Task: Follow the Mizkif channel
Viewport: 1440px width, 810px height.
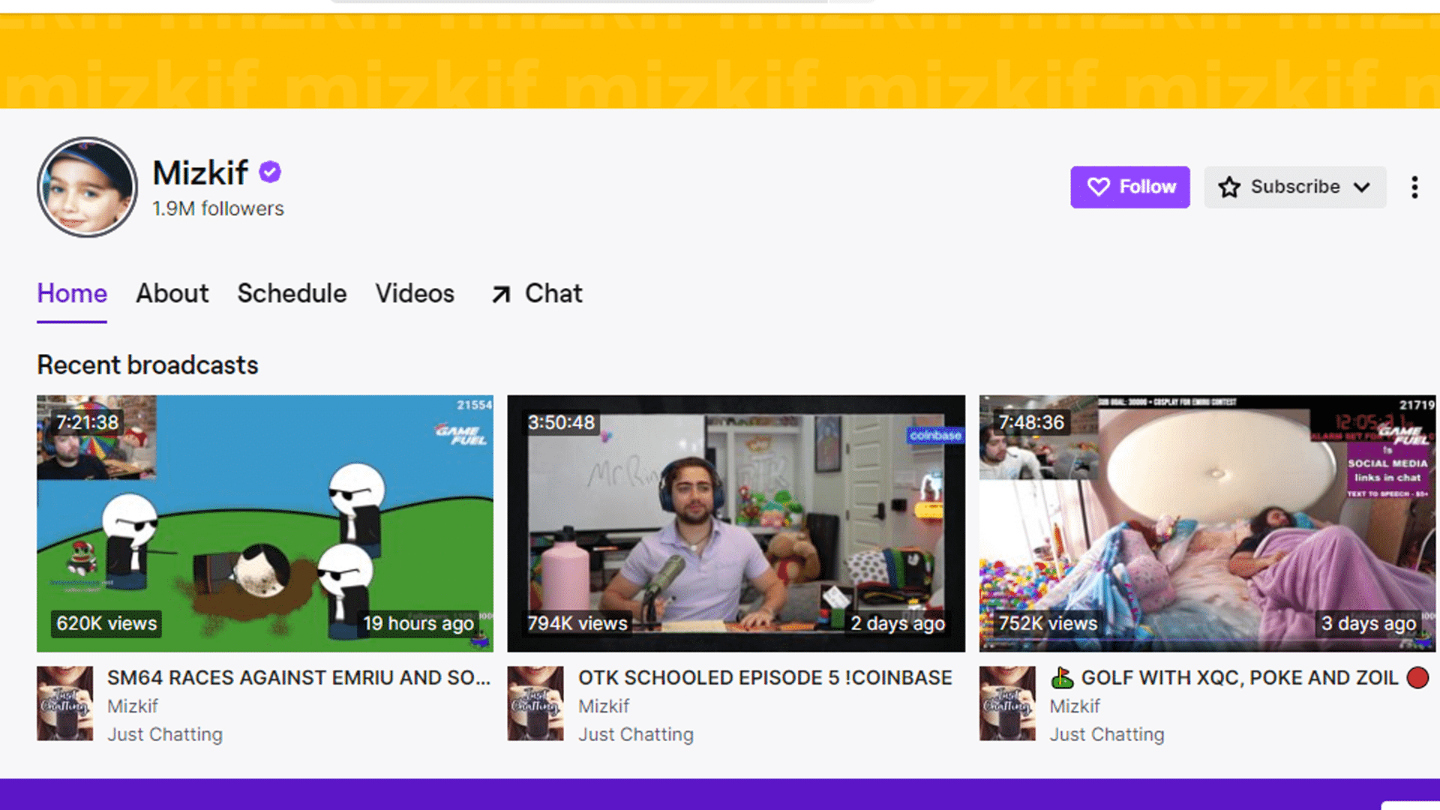Action: [x=1130, y=187]
